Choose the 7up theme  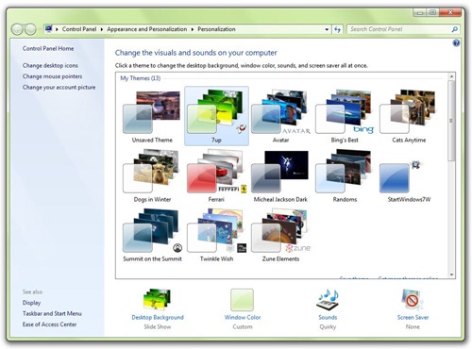(x=216, y=116)
